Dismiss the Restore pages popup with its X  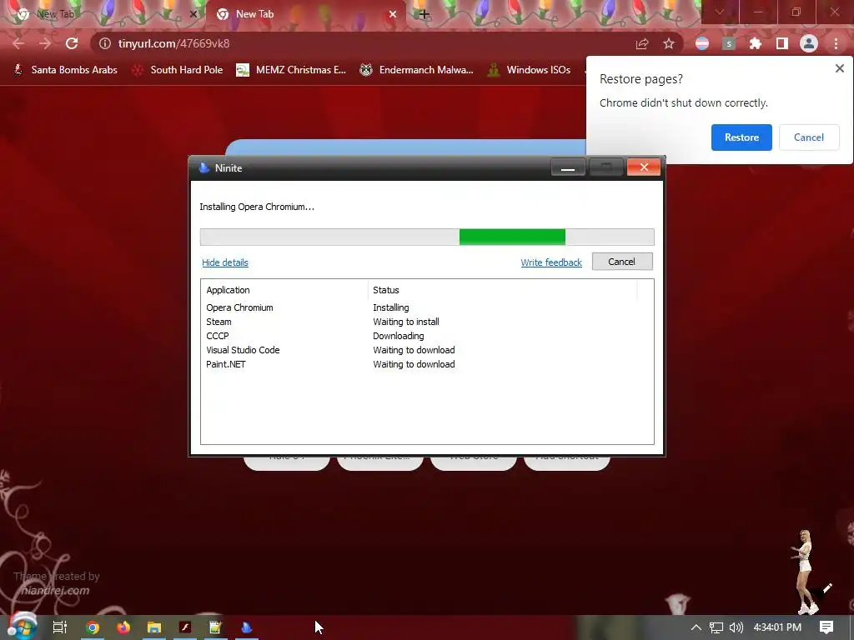click(839, 68)
